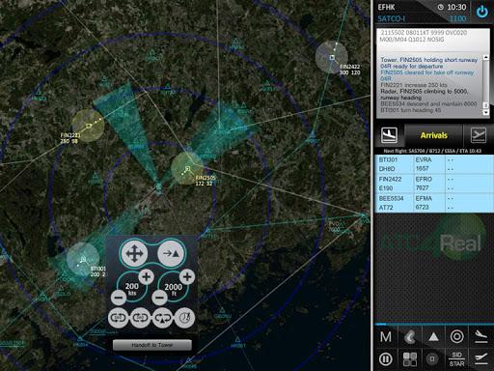Screen dimensions: 494x371
Task: Switch to the landing arrivals tab icon
Action: [x=389, y=135]
